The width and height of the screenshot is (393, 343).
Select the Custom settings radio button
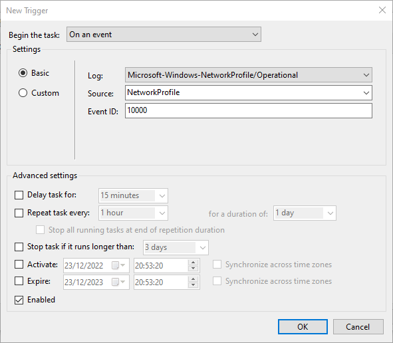coord(23,93)
